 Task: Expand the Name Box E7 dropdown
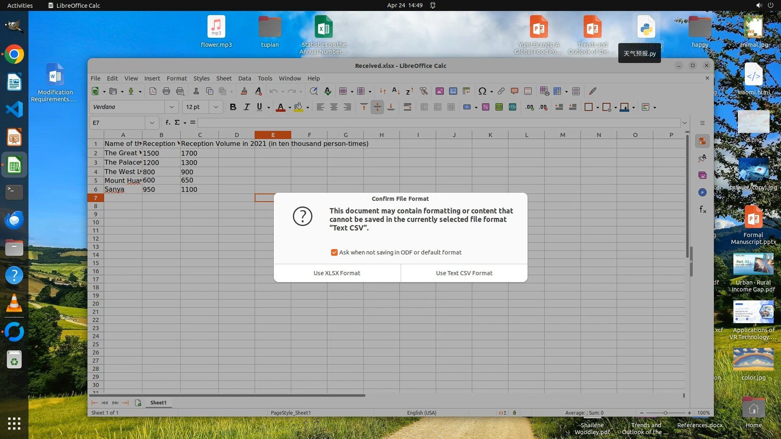click(152, 123)
